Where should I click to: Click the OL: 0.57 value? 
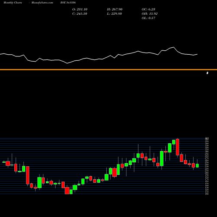click(148, 18)
